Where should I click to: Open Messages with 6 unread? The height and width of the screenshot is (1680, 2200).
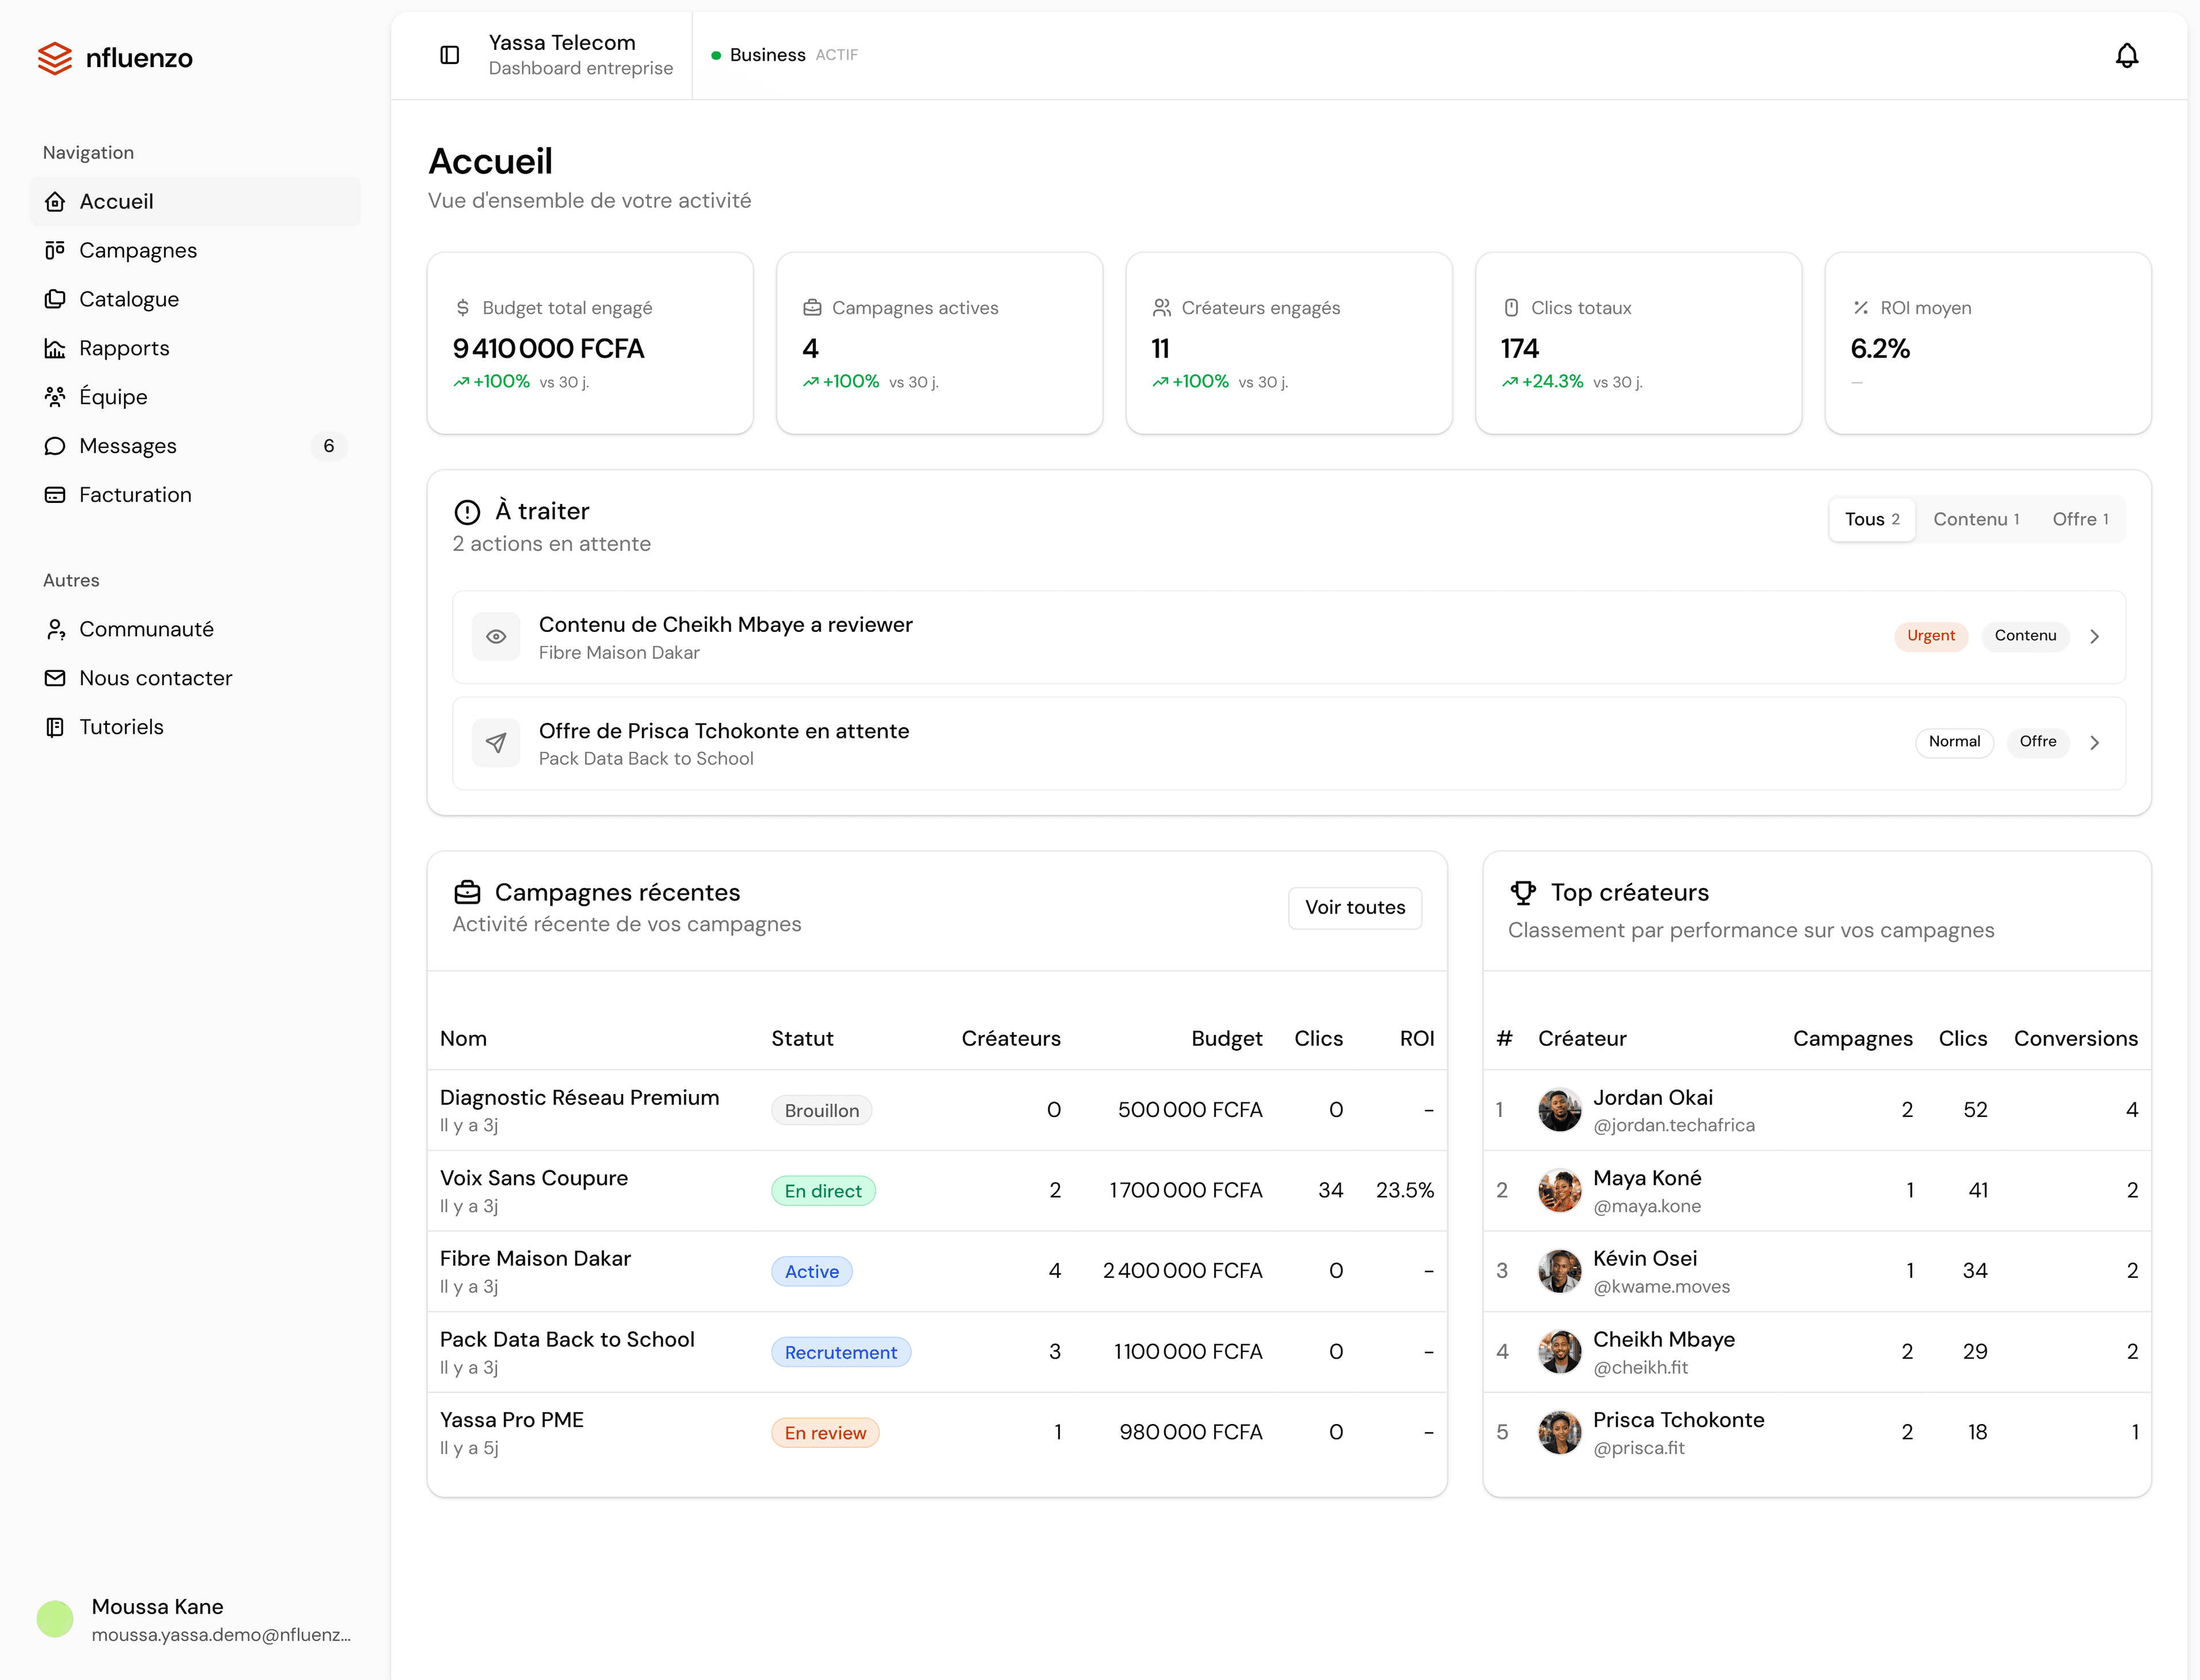coord(195,446)
